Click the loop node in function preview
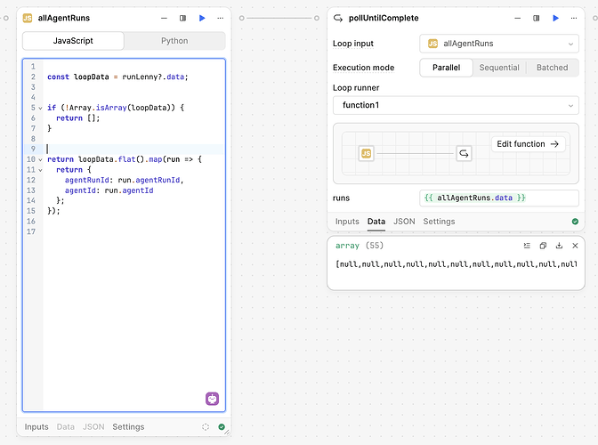 (x=464, y=153)
